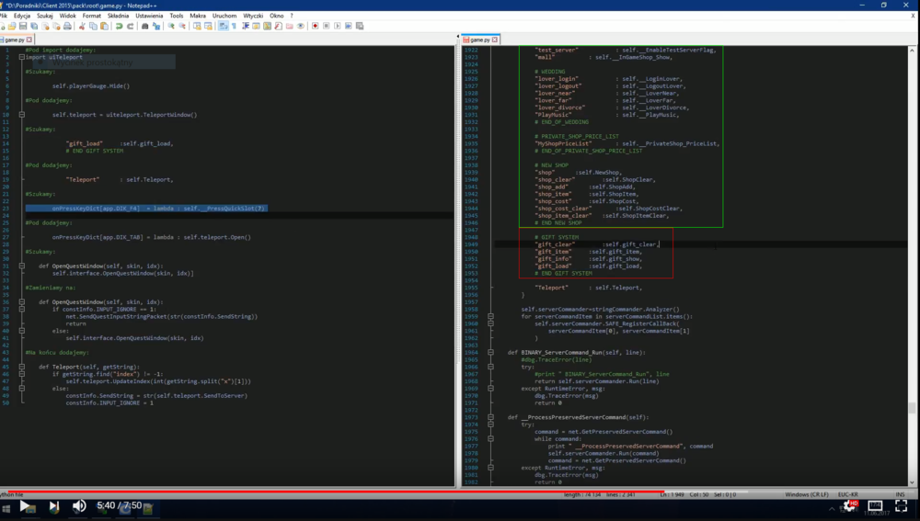This screenshot has height=521, width=920.
Task: Open a file with the toolbar Open icon
Action: tap(12, 26)
